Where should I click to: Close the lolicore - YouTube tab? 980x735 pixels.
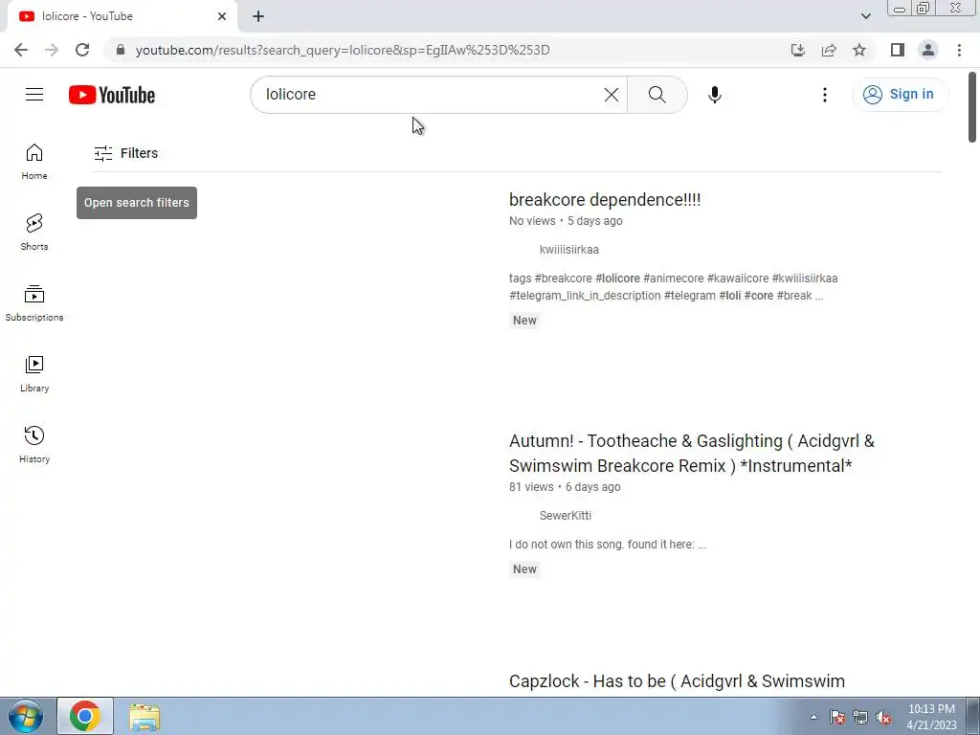(x=222, y=16)
